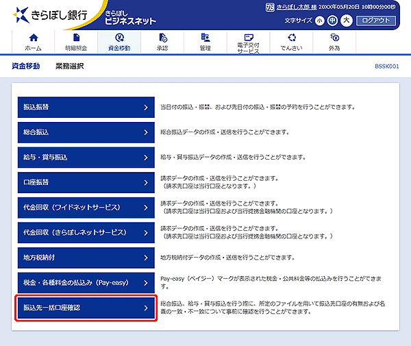411x346 pixels.
Task: Click the ログアウト button
Action: click(376, 21)
